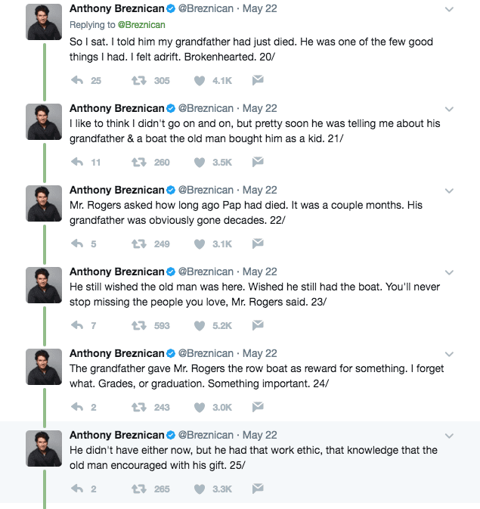Message the tweet with 3.1K likes

click(x=257, y=244)
